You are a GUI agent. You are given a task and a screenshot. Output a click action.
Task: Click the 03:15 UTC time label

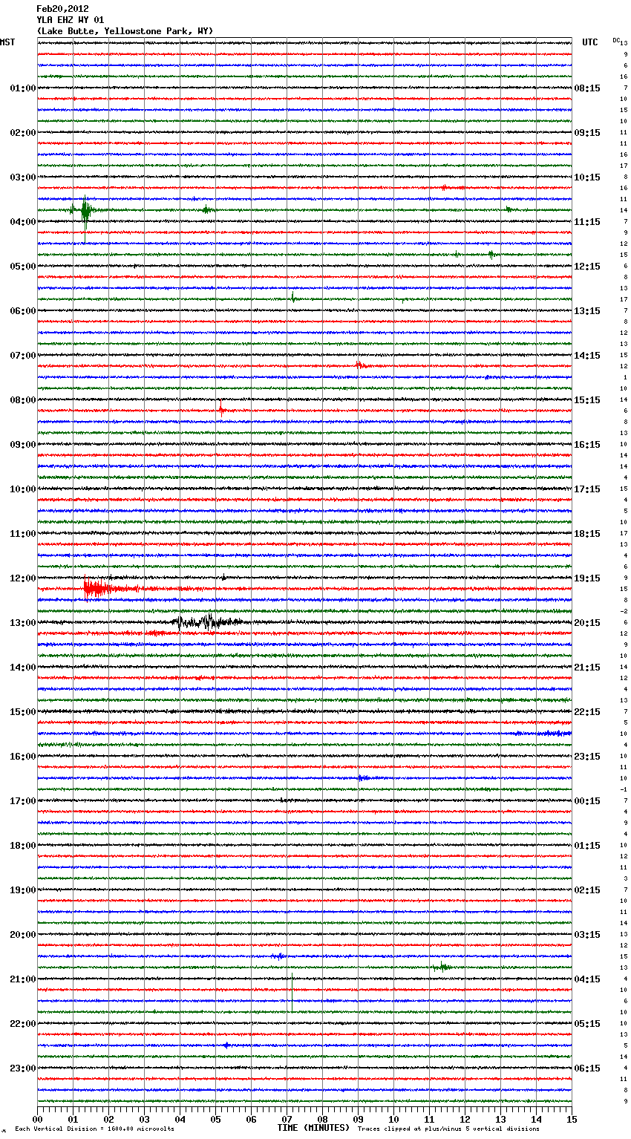[x=587, y=935]
